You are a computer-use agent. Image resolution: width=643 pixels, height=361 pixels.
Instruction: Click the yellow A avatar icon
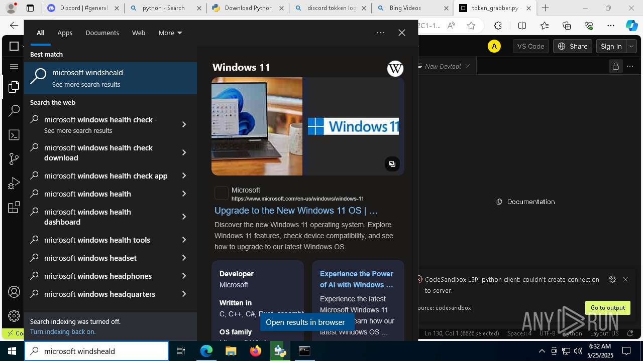click(x=494, y=46)
